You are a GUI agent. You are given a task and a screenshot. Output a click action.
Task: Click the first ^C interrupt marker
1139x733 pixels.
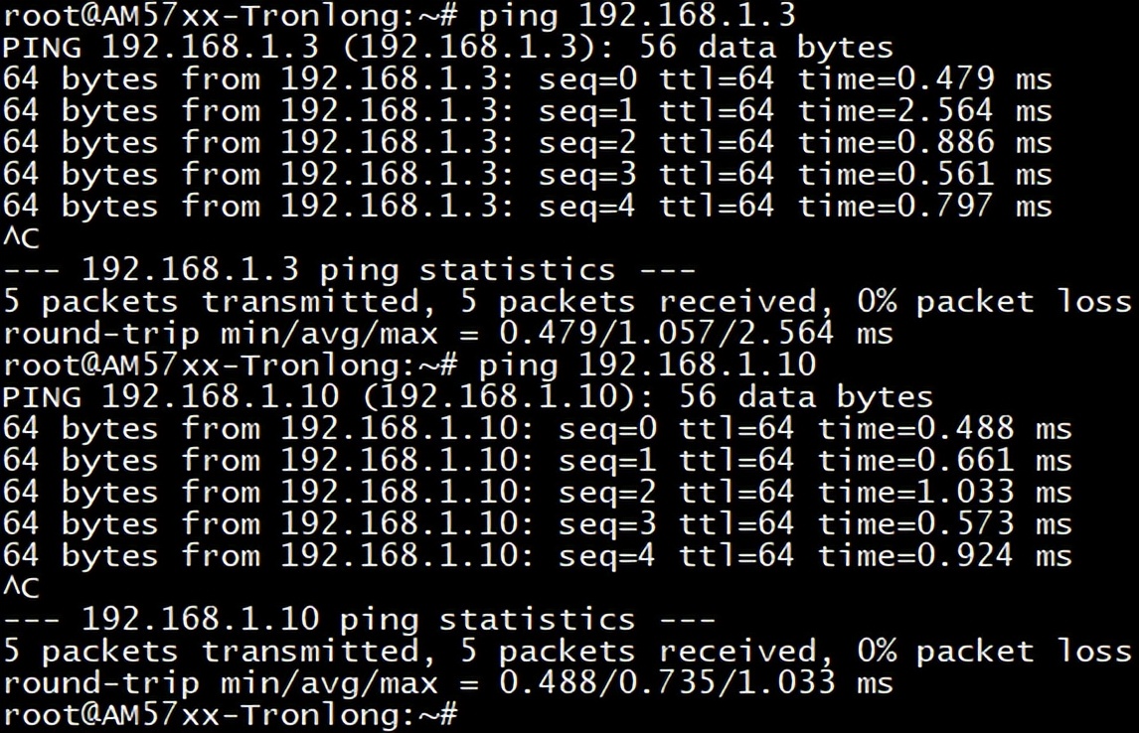click(21, 238)
